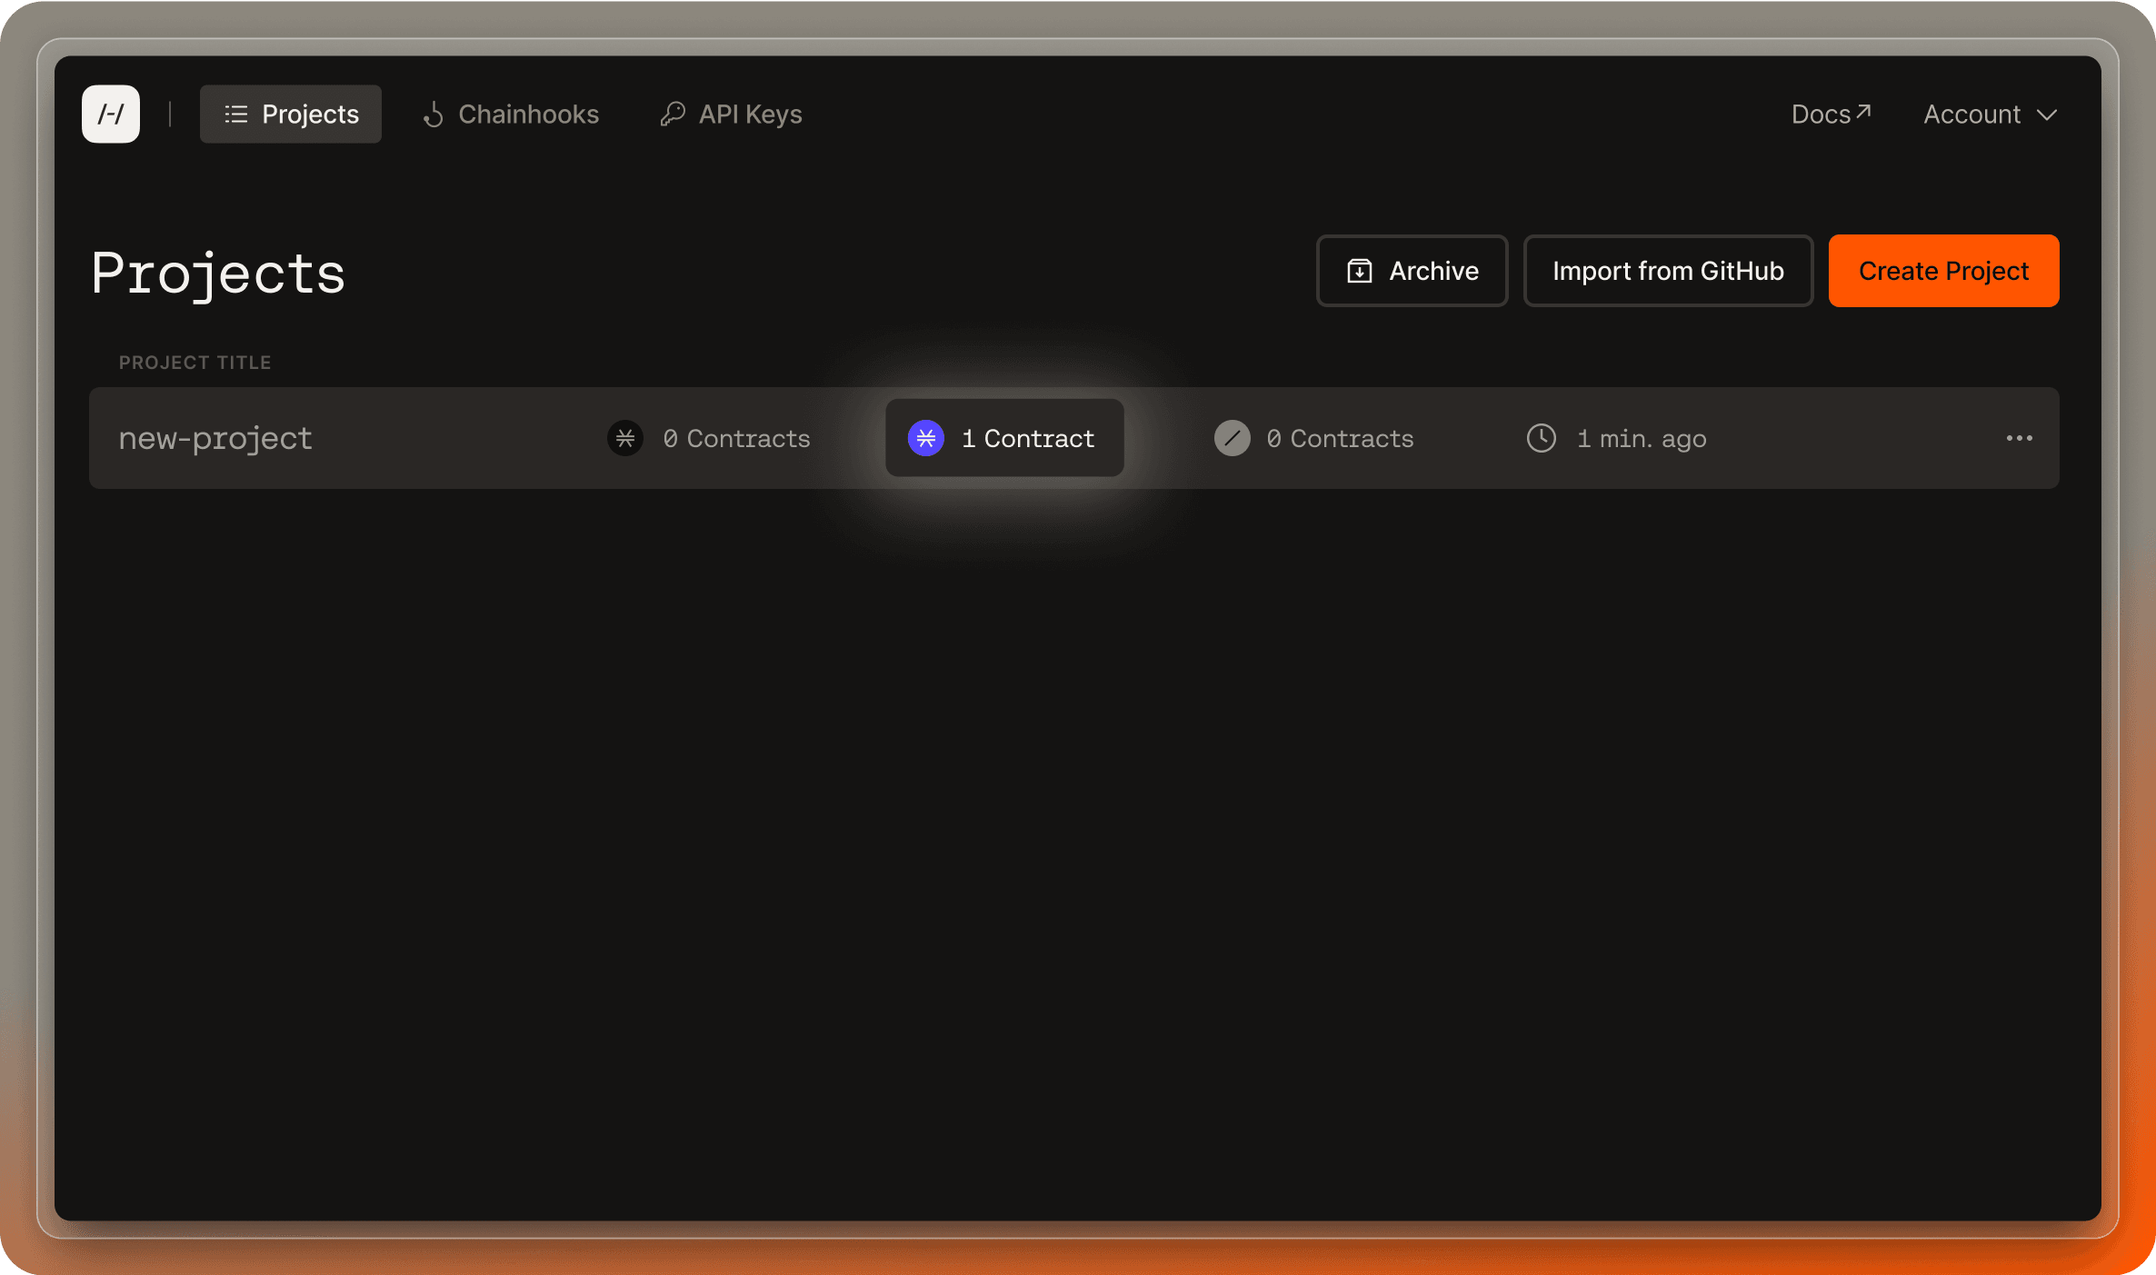This screenshot has width=2156, height=1275.
Task: Click the clock/time icon showing 1 min. ago
Action: tap(1540, 437)
